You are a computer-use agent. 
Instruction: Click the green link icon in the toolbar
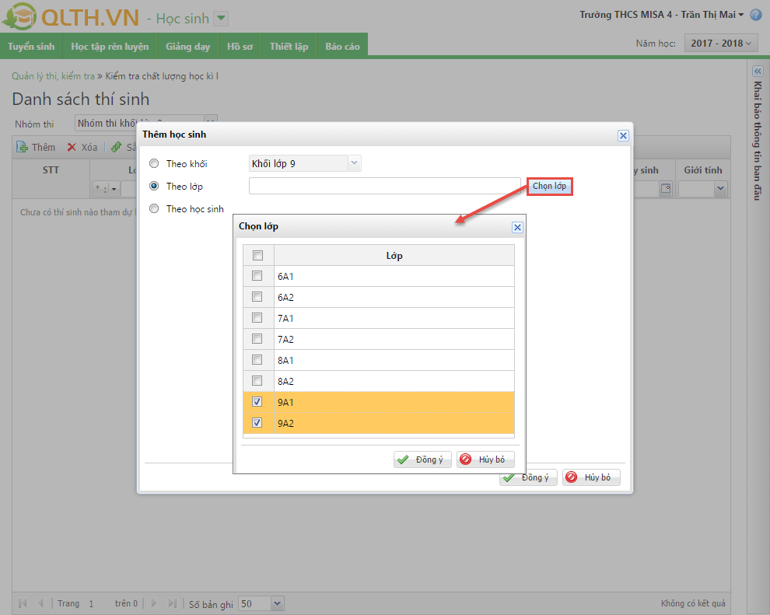coord(116,147)
